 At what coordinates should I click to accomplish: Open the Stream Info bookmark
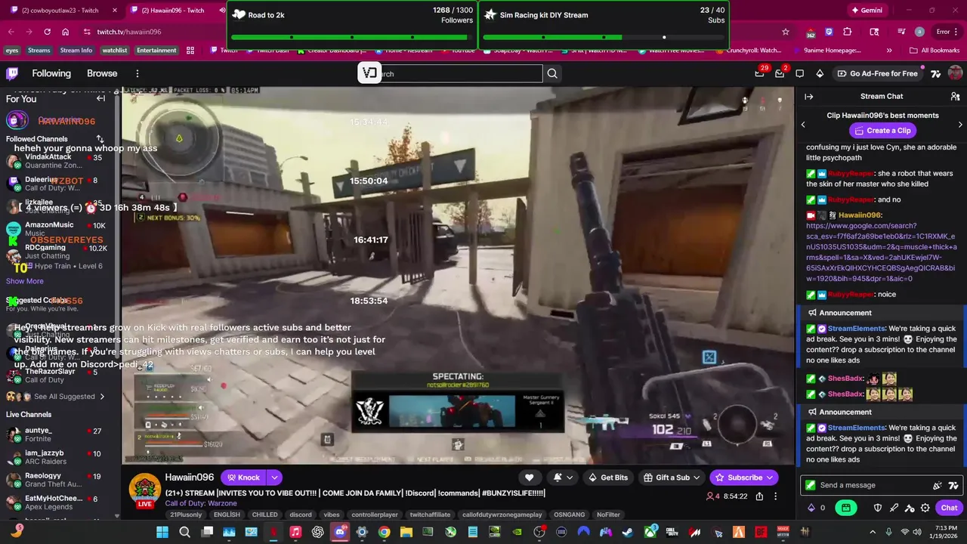click(x=76, y=51)
